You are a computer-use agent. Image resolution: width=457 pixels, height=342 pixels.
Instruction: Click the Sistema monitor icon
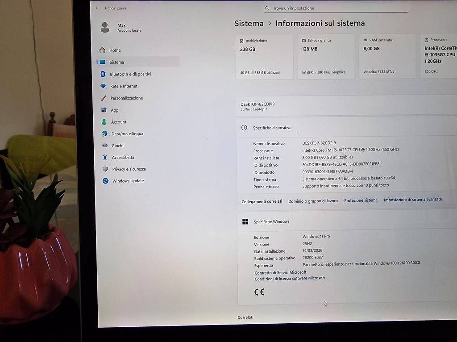click(103, 62)
